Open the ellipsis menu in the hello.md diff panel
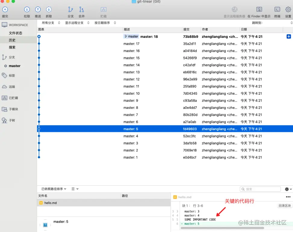Image resolution: width=293 pixels, height=232 pixels. [x=288, y=197]
